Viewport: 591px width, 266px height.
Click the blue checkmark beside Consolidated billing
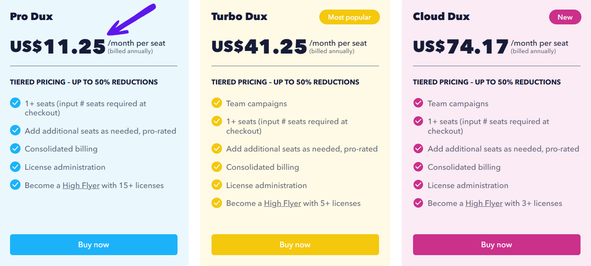click(x=15, y=149)
